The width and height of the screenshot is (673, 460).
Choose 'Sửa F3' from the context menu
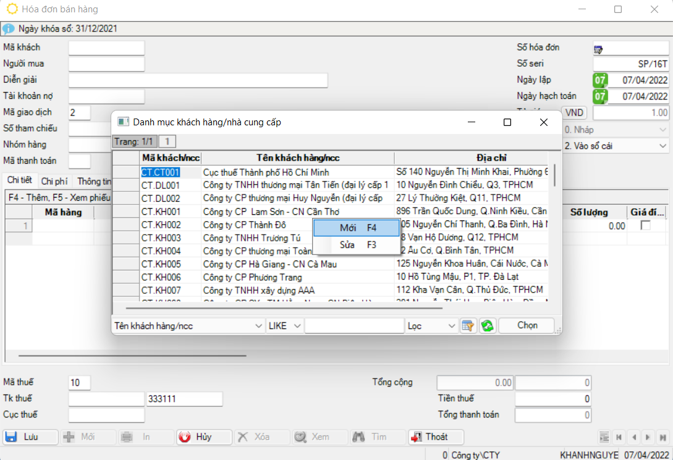357,245
